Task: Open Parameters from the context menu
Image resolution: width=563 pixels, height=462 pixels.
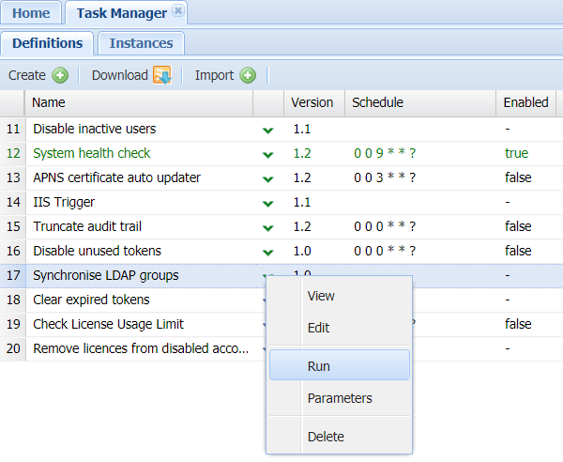Action: click(x=339, y=398)
